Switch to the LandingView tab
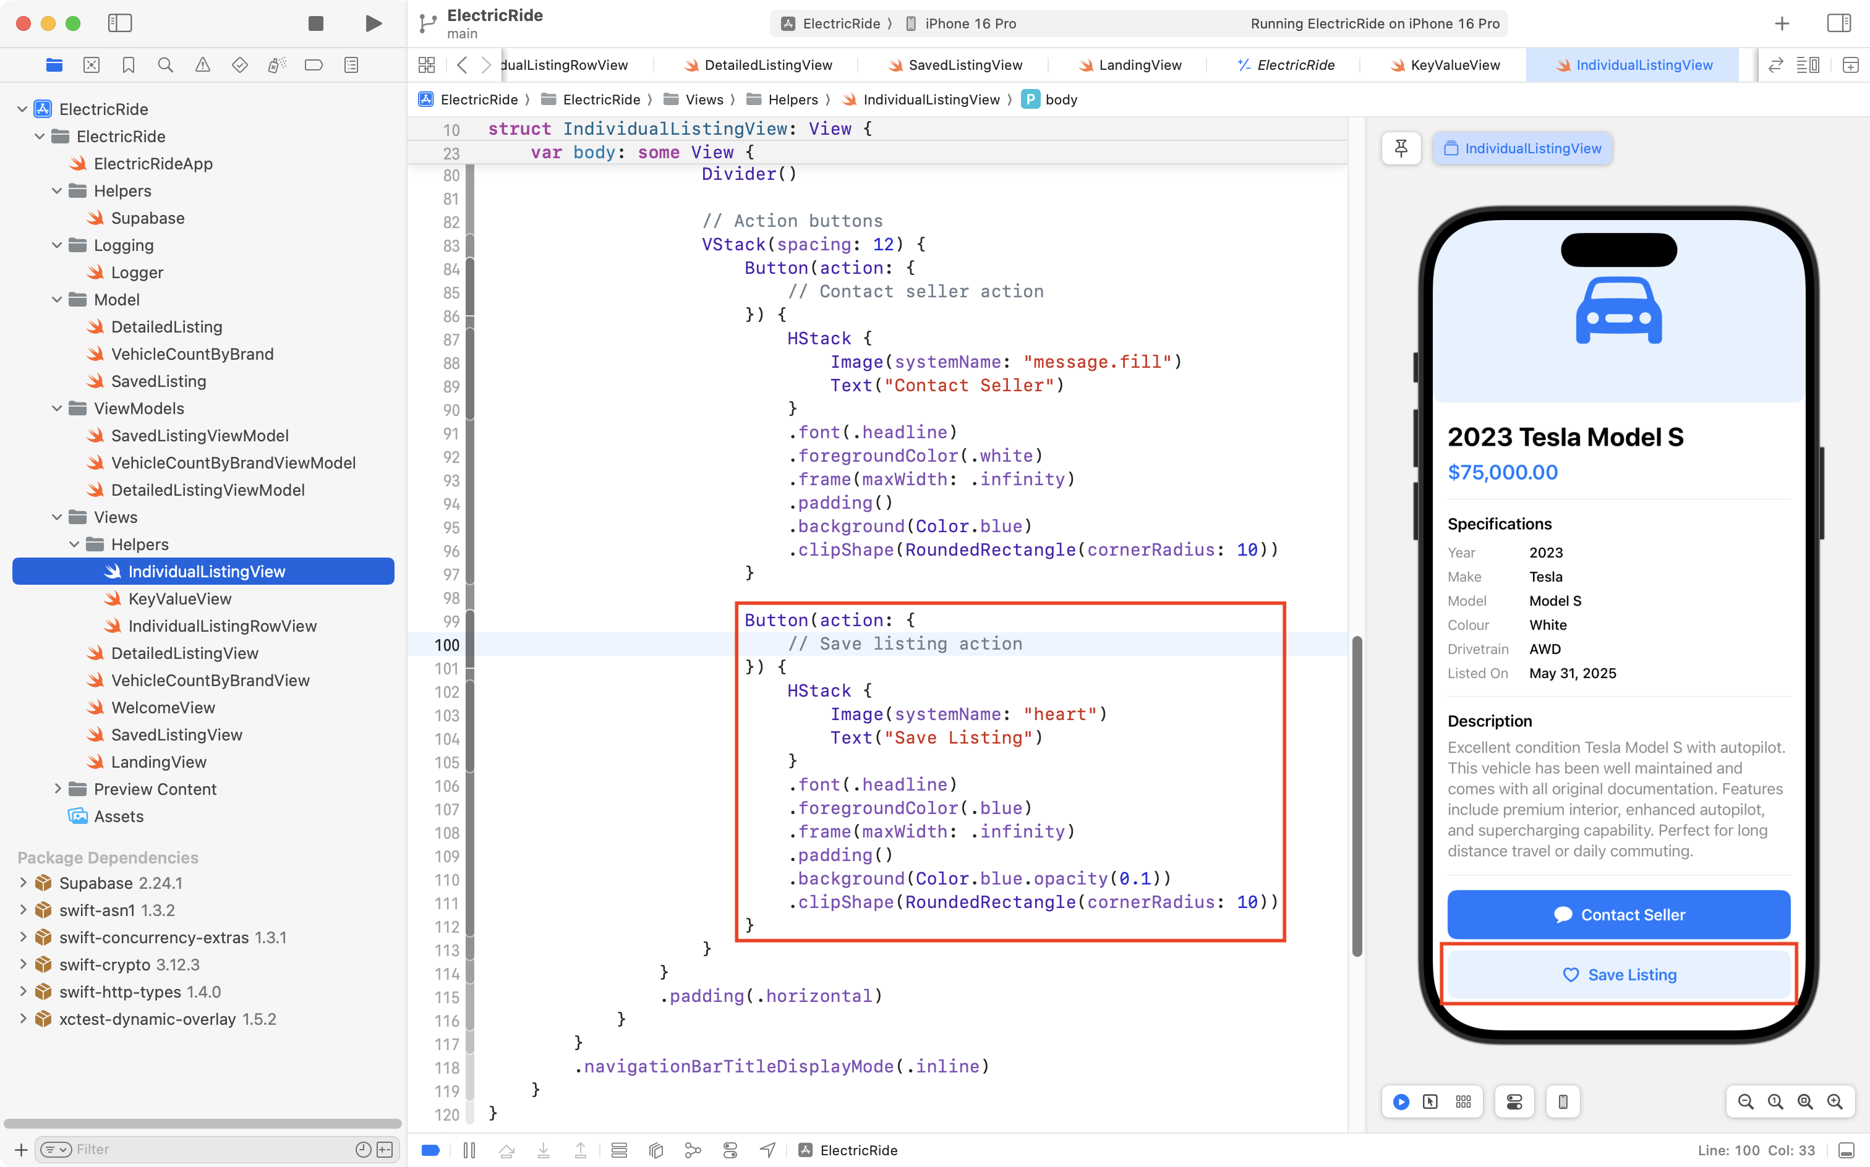The width and height of the screenshot is (1870, 1167). 1140,65
